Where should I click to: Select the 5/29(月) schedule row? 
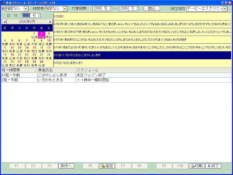[142, 24]
